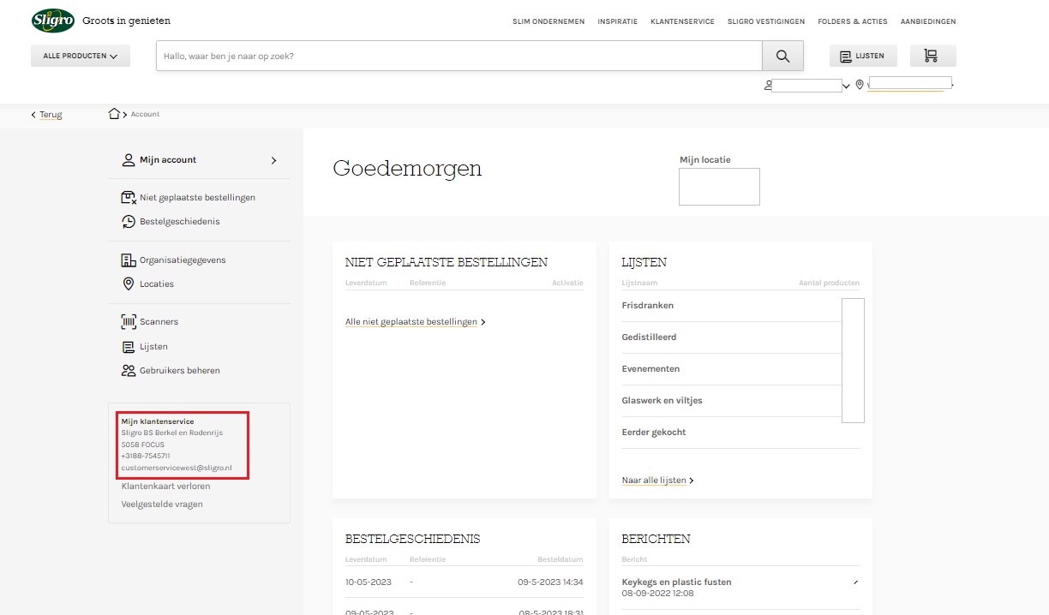
Task: Open the Klantenservice menu item
Action: pyautogui.click(x=682, y=21)
